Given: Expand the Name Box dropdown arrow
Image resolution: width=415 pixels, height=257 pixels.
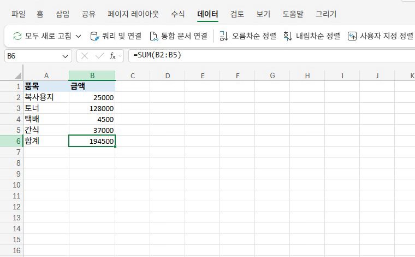Looking at the screenshot, I should (x=65, y=56).
